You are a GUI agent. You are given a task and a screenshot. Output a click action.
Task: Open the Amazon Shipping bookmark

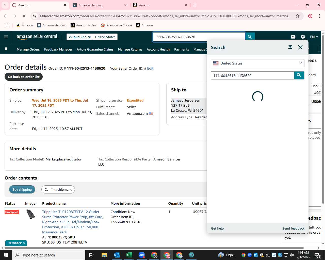tap(52, 25)
